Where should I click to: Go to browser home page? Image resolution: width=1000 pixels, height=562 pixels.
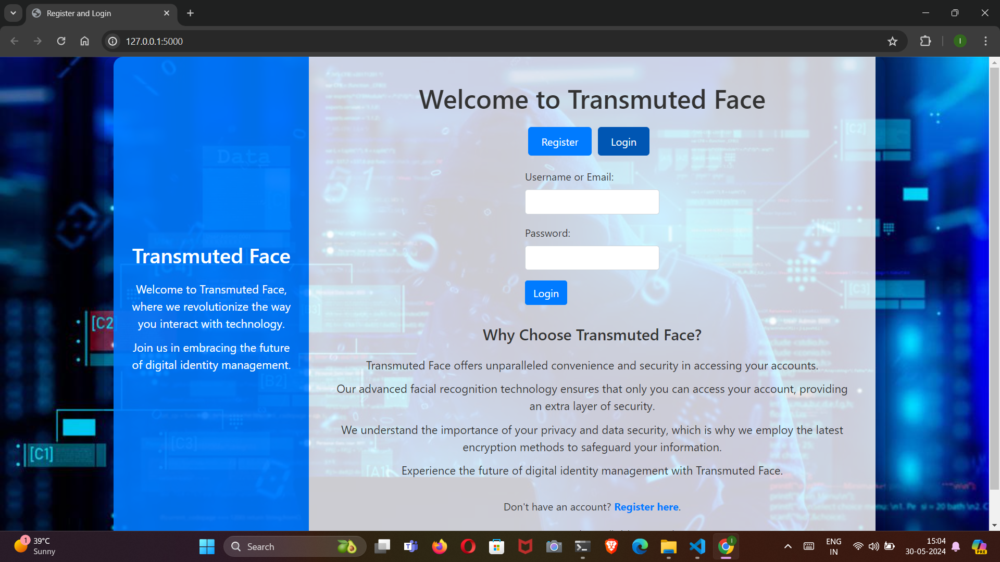84,41
